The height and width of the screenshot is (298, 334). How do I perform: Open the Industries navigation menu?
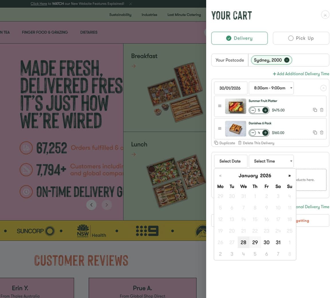149,15
